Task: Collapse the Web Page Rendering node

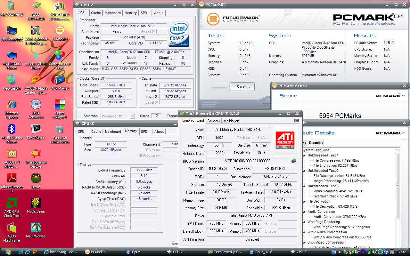Action: coord(304,222)
